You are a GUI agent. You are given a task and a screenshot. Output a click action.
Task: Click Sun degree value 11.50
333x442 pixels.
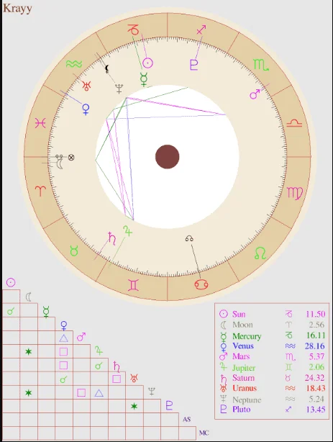(x=315, y=314)
